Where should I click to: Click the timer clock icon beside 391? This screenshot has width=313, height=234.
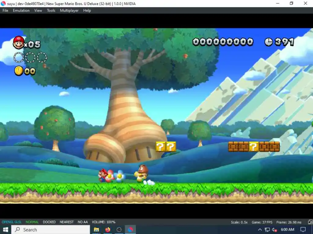click(269, 42)
